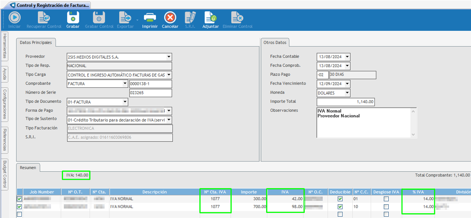Toggle row checkbox for 700.00 line
The width and height of the screenshot is (471, 218).
click(20, 206)
